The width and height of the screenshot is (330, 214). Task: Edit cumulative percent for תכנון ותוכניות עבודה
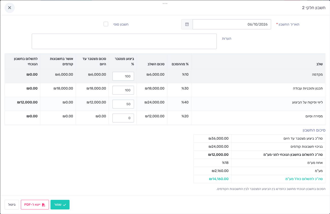[123, 90]
